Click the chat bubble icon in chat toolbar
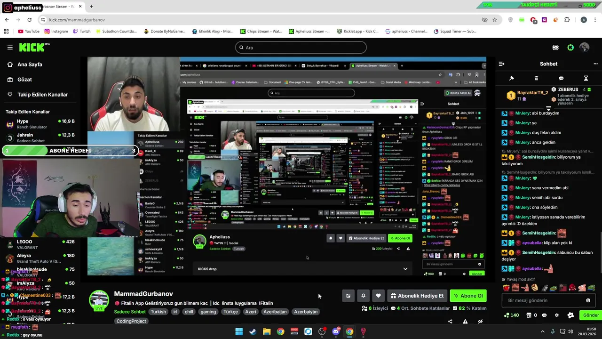The image size is (602, 339). click(561, 78)
